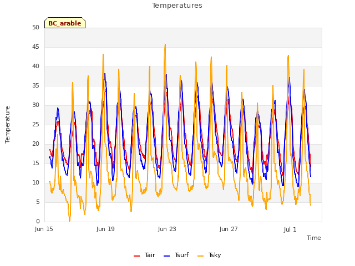Image resolution: width=355 pixels, height=266 pixels.
Task: Click the Jun 23 x-axis label
Action: (167, 229)
